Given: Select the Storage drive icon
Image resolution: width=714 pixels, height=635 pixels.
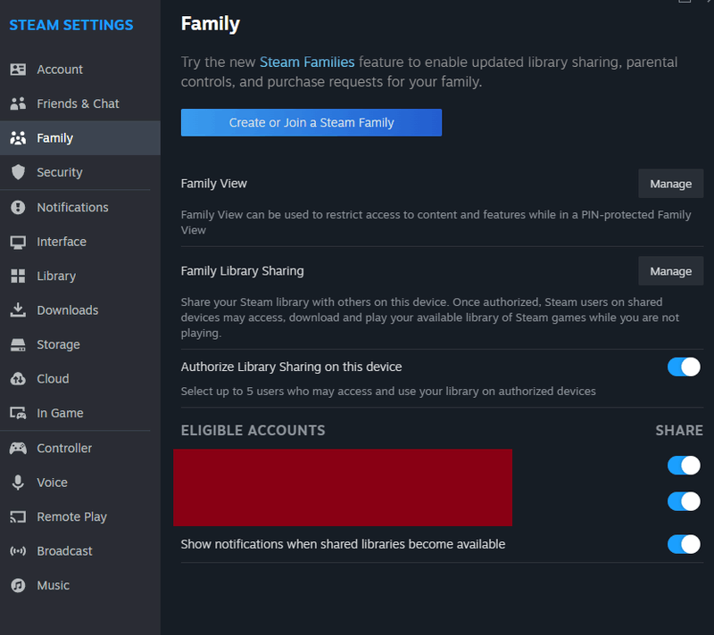Looking at the screenshot, I should tap(18, 345).
